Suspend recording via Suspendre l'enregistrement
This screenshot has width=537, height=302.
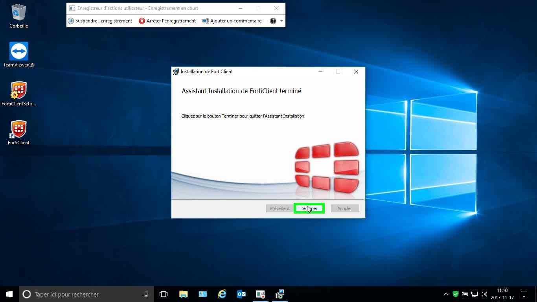tap(100, 21)
